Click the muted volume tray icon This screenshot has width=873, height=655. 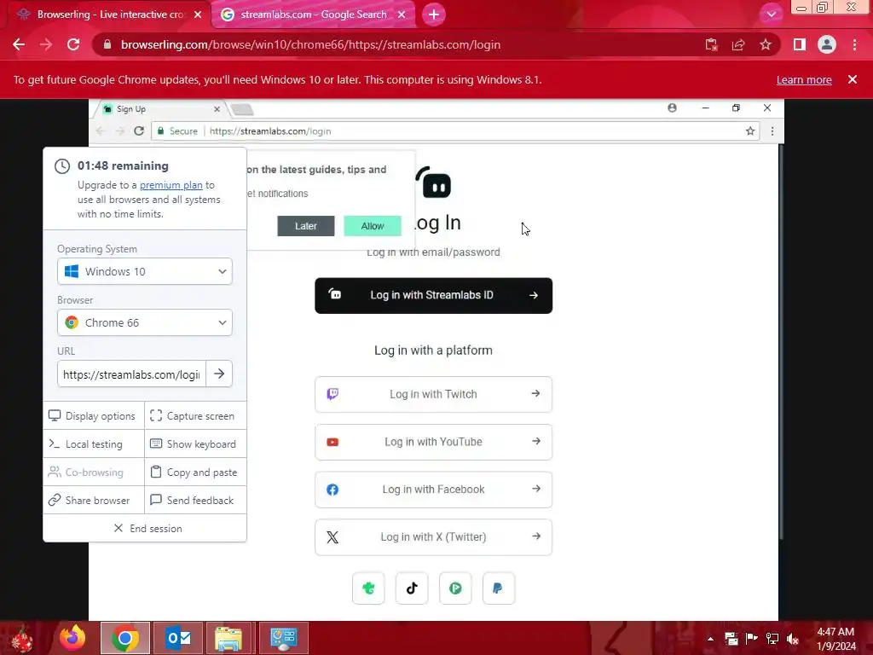(793, 639)
